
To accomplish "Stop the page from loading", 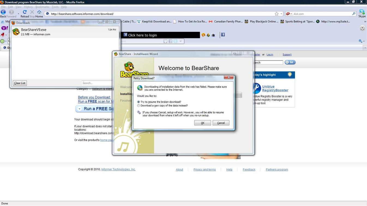I will point(32,12).
